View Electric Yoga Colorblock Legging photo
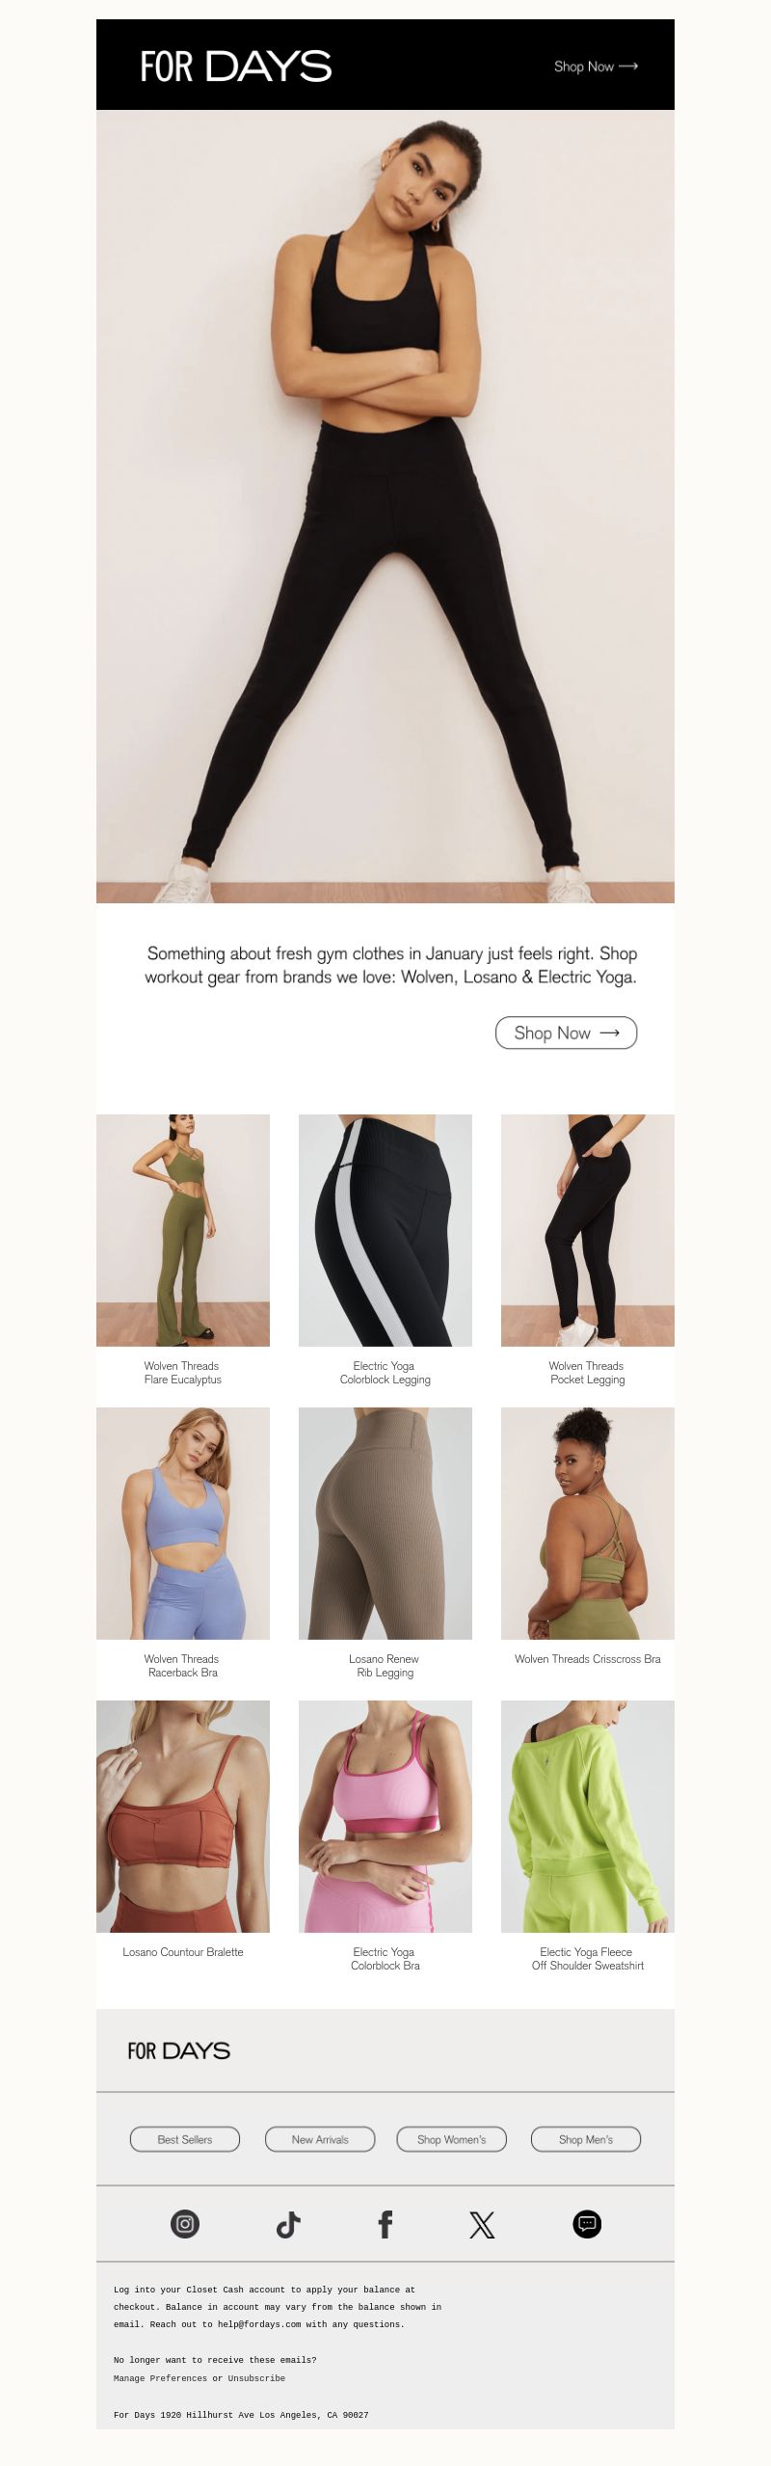Viewport: 771px width, 2466px height. [385, 1230]
